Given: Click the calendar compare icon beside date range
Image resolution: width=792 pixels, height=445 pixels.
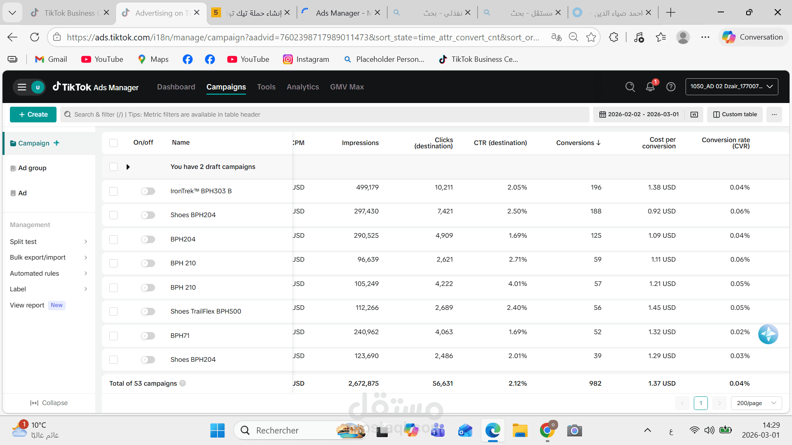Looking at the screenshot, I should [x=694, y=115].
